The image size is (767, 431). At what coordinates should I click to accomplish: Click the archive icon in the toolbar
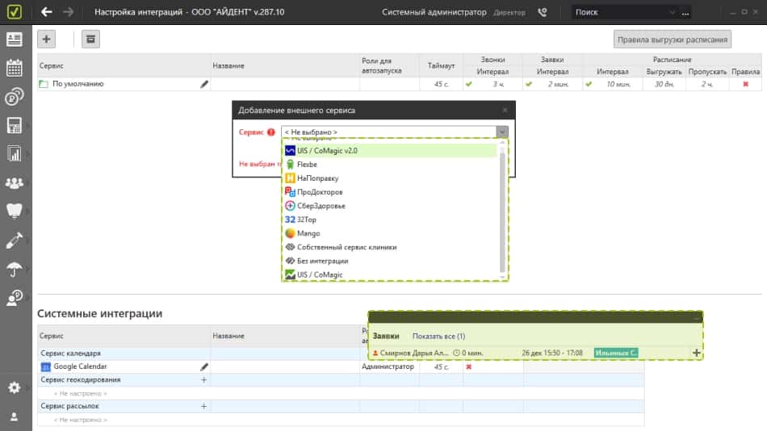tap(90, 39)
